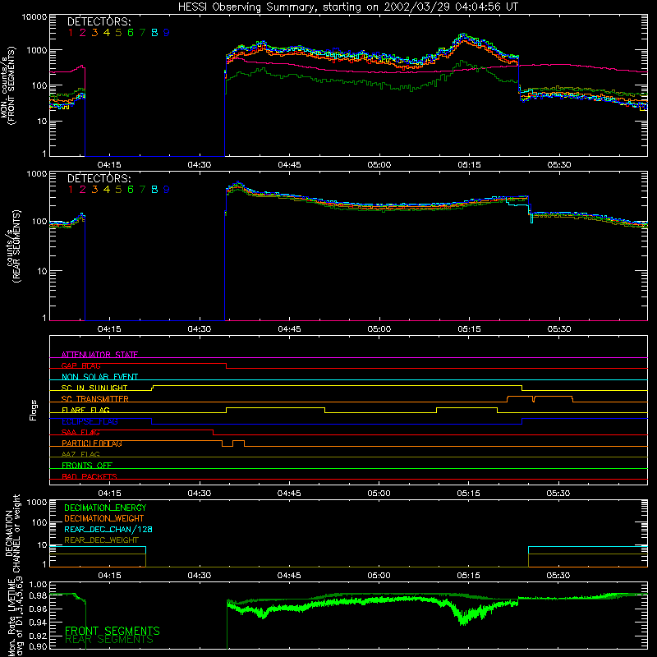Click the ATTENUATOR_STATE flag label

point(99,355)
